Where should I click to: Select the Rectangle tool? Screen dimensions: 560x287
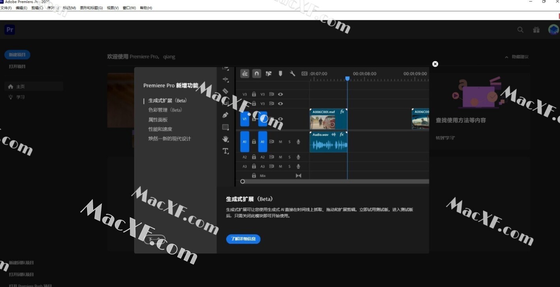(225, 127)
